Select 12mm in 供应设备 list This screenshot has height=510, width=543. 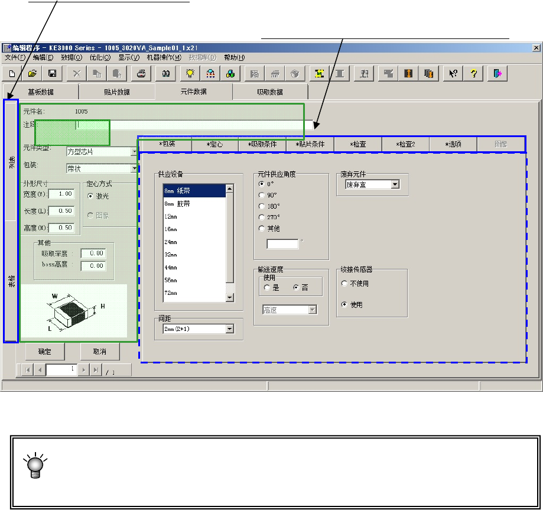[194, 216]
